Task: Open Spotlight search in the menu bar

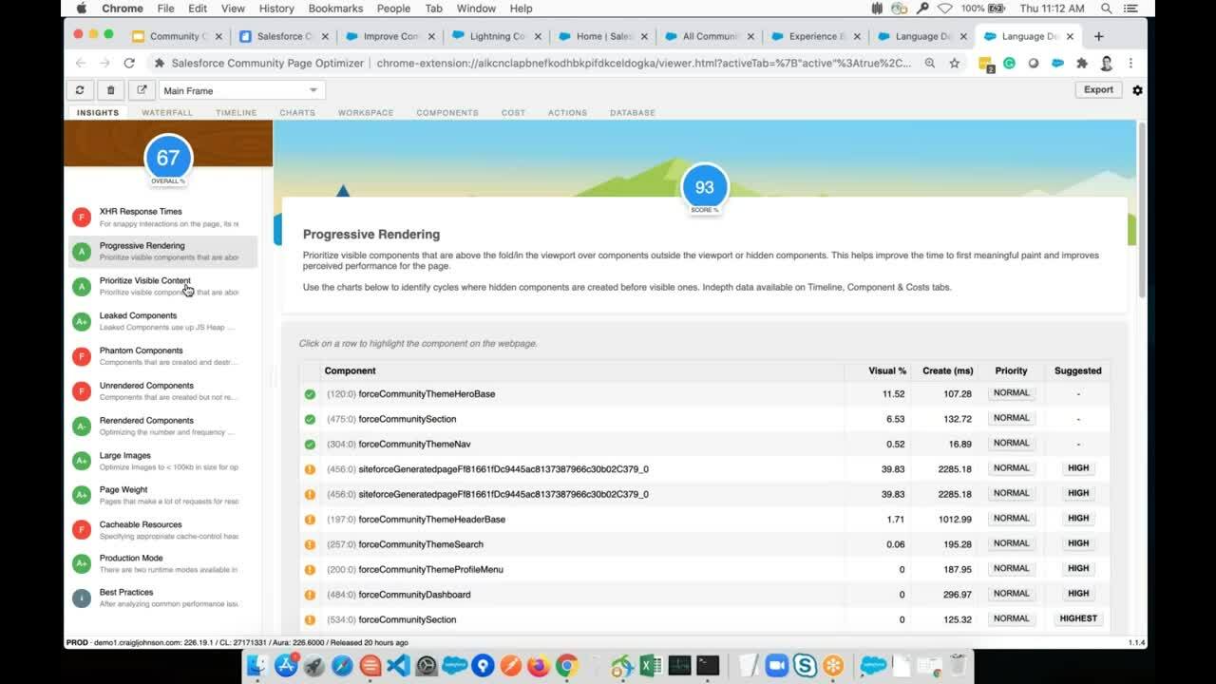Action: click(1107, 9)
